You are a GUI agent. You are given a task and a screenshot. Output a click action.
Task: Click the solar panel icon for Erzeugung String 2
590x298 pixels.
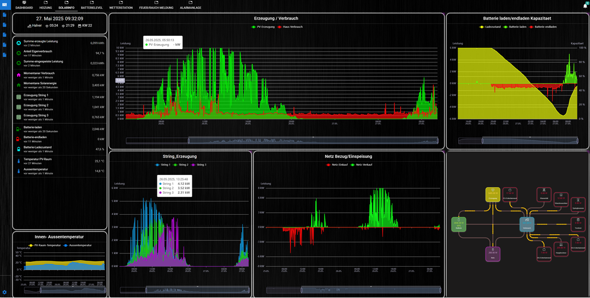click(19, 107)
